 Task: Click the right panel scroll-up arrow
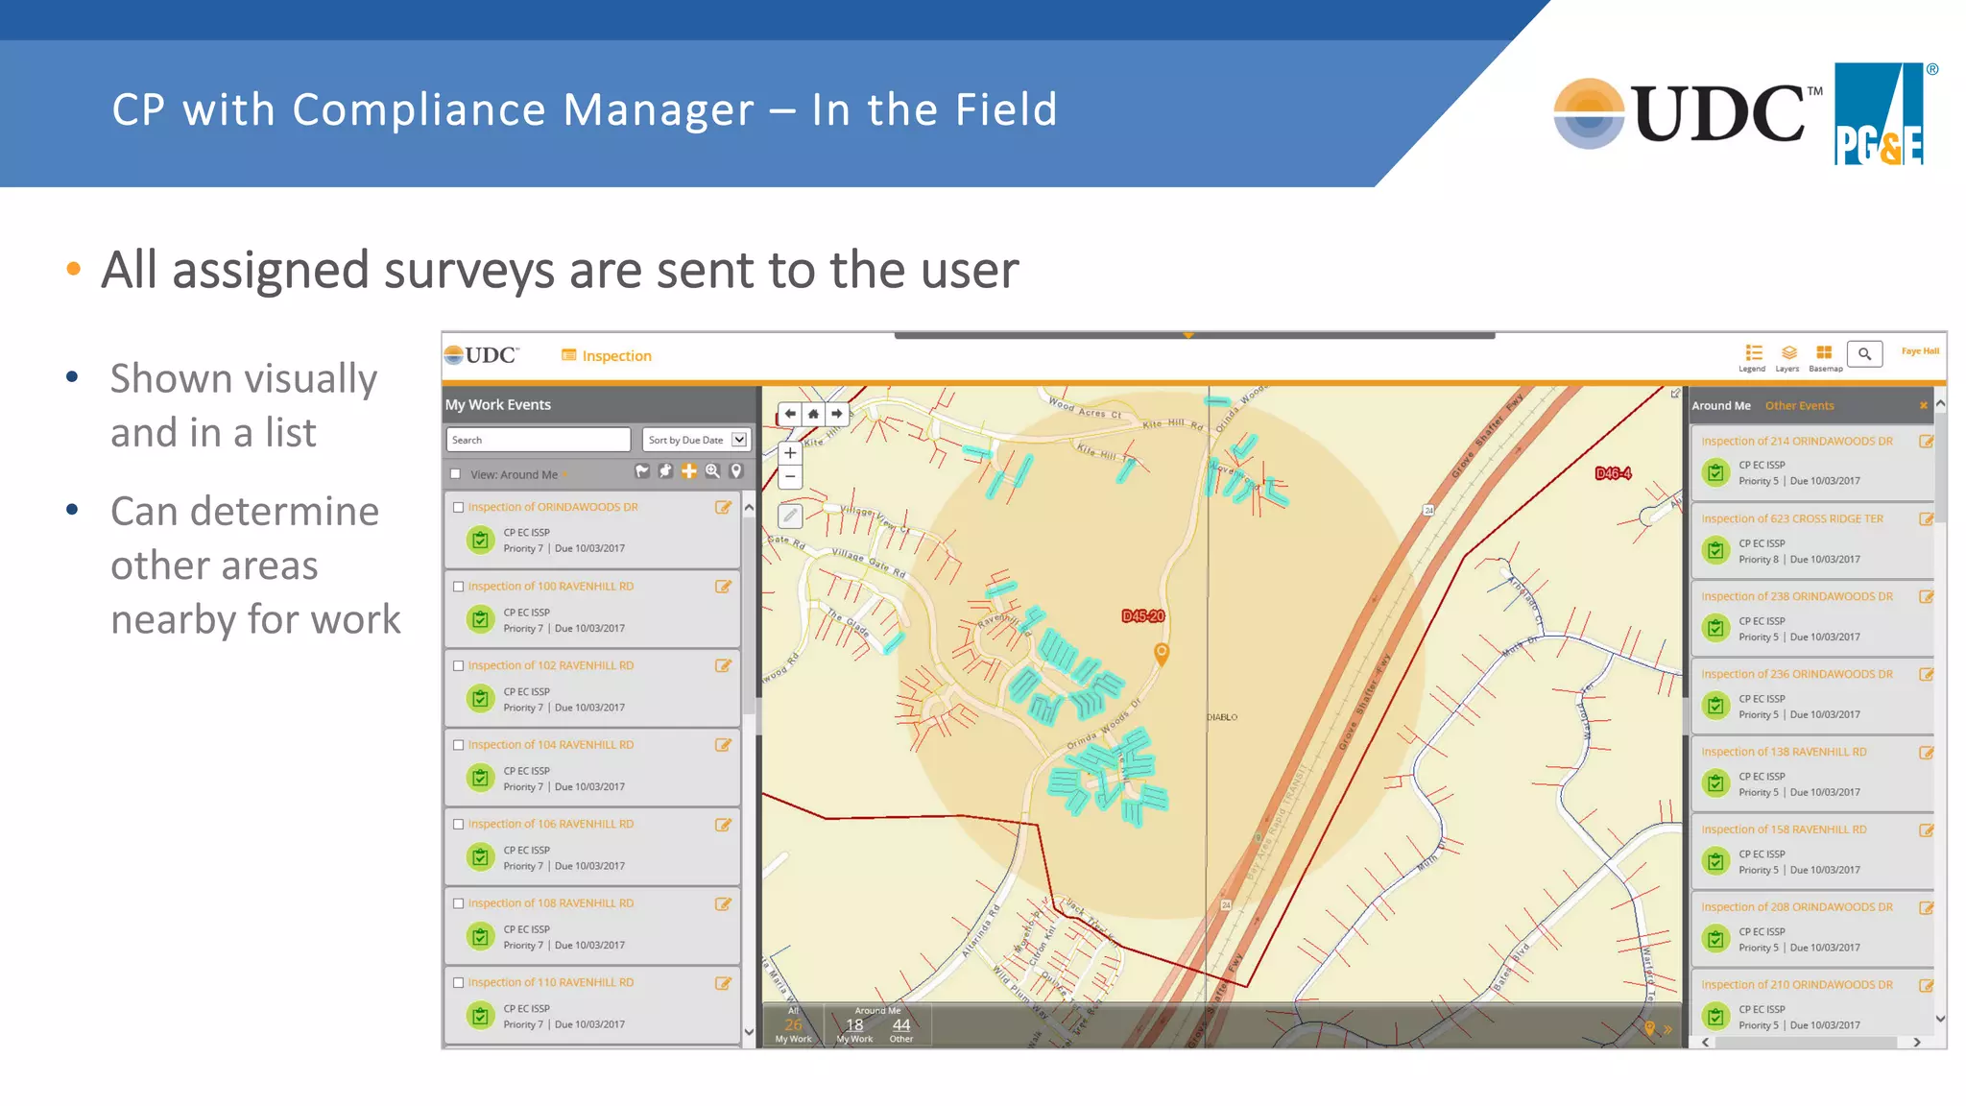pyautogui.click(x=1940, y=404)
